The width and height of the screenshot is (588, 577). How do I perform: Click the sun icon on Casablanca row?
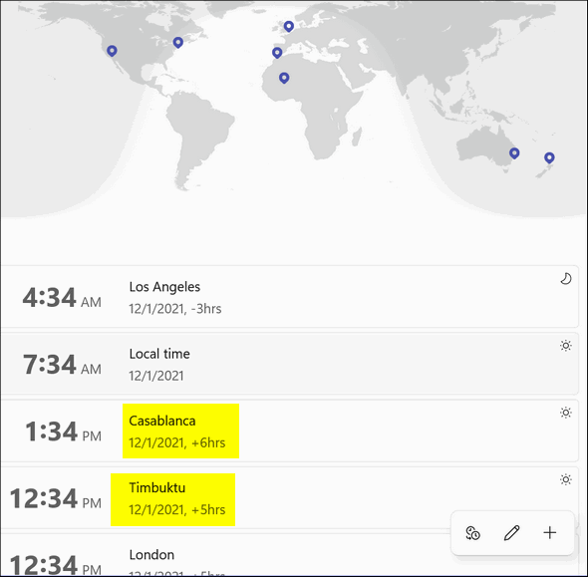(x=566, y=413)
